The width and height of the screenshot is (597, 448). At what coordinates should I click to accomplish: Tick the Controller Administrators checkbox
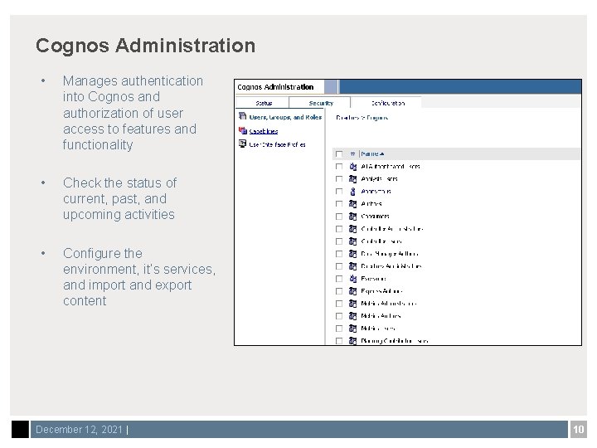tap(339, 229)
